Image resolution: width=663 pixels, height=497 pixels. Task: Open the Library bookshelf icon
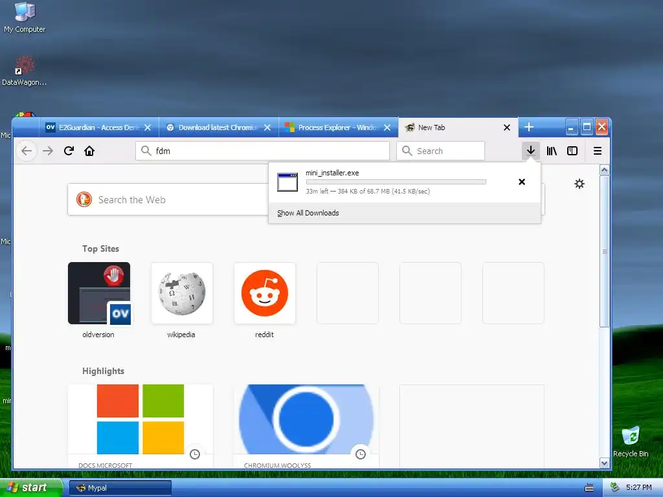[552, 151]
